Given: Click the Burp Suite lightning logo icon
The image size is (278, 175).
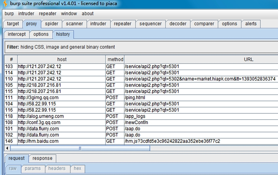Looking at the screenshot, I should point(5,3).
